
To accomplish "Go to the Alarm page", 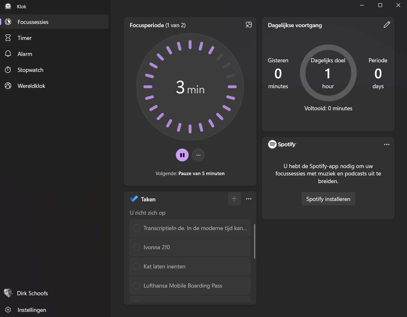I will (25, 54).
